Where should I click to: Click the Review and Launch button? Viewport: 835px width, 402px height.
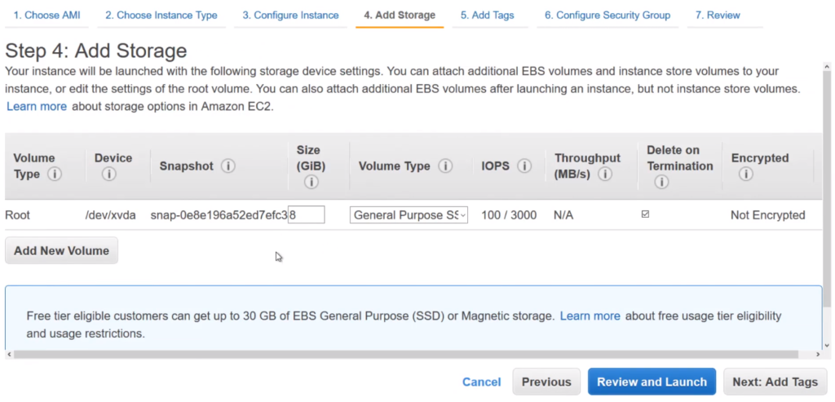point(652,382)
